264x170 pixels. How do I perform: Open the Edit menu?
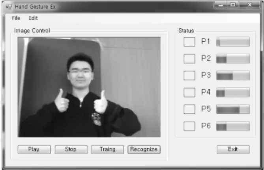coord(33,18)
